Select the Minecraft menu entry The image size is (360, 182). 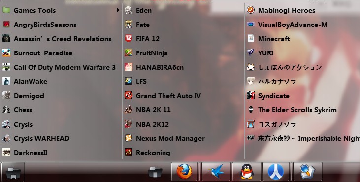click(303, 39)
